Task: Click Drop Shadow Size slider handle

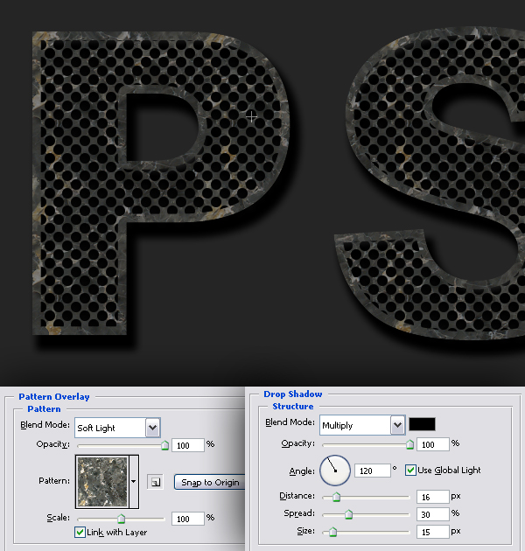Action: click(x=332, y=532)
